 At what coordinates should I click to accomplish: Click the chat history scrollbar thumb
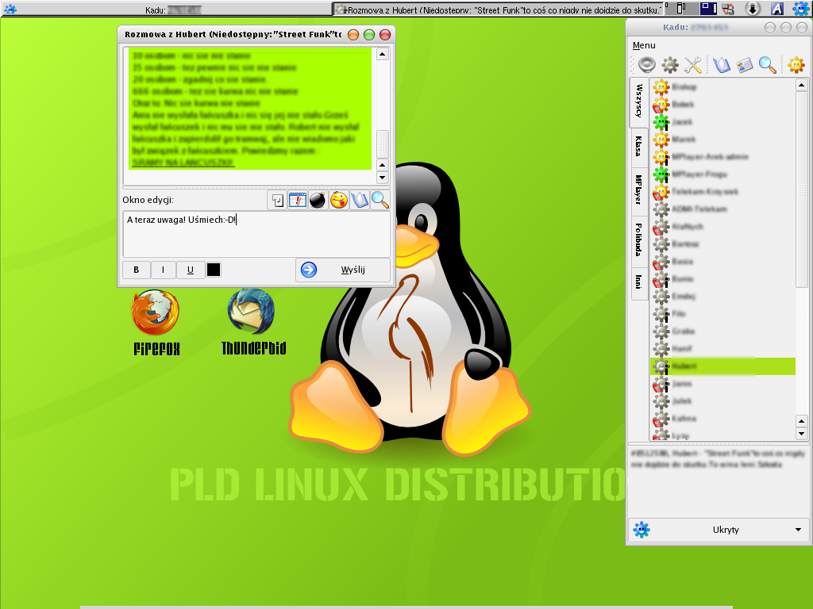pos(383,144)
